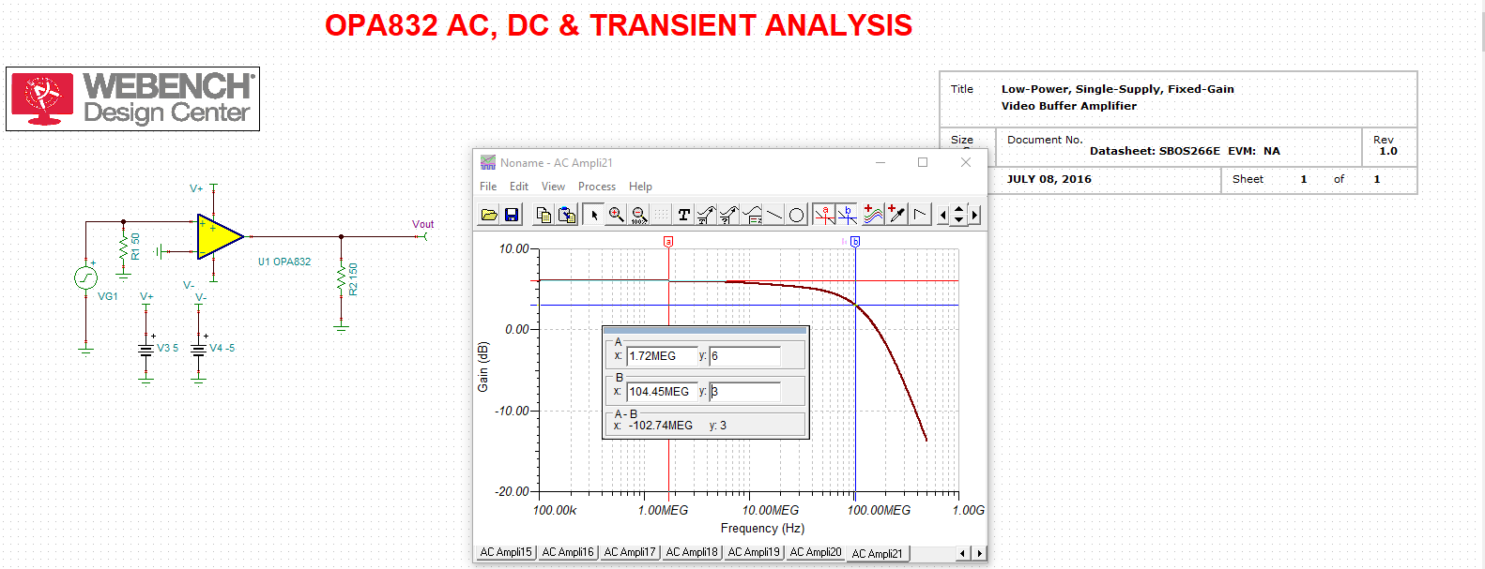Image resolution: width=1485 pixels, height=569 pixels.
Task: Click the add more curves icon
Action: 873,215
